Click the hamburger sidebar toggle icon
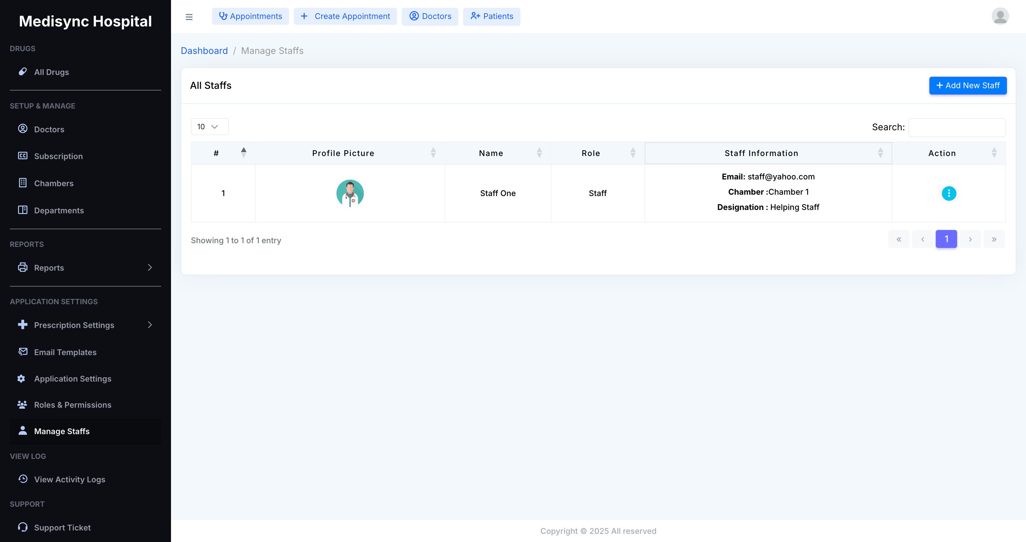The width and height of the screenshot is (1026, 542). [189, 17]
